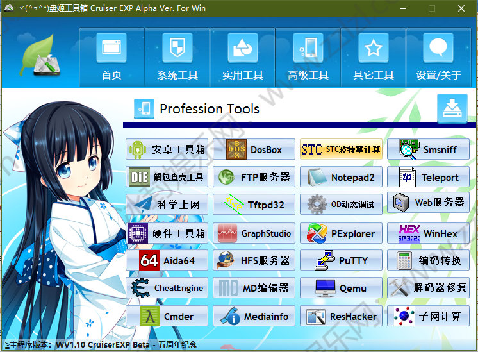
Task: Click the app icon in title bar
Action: pyautogui.click(x=8, y=8)
